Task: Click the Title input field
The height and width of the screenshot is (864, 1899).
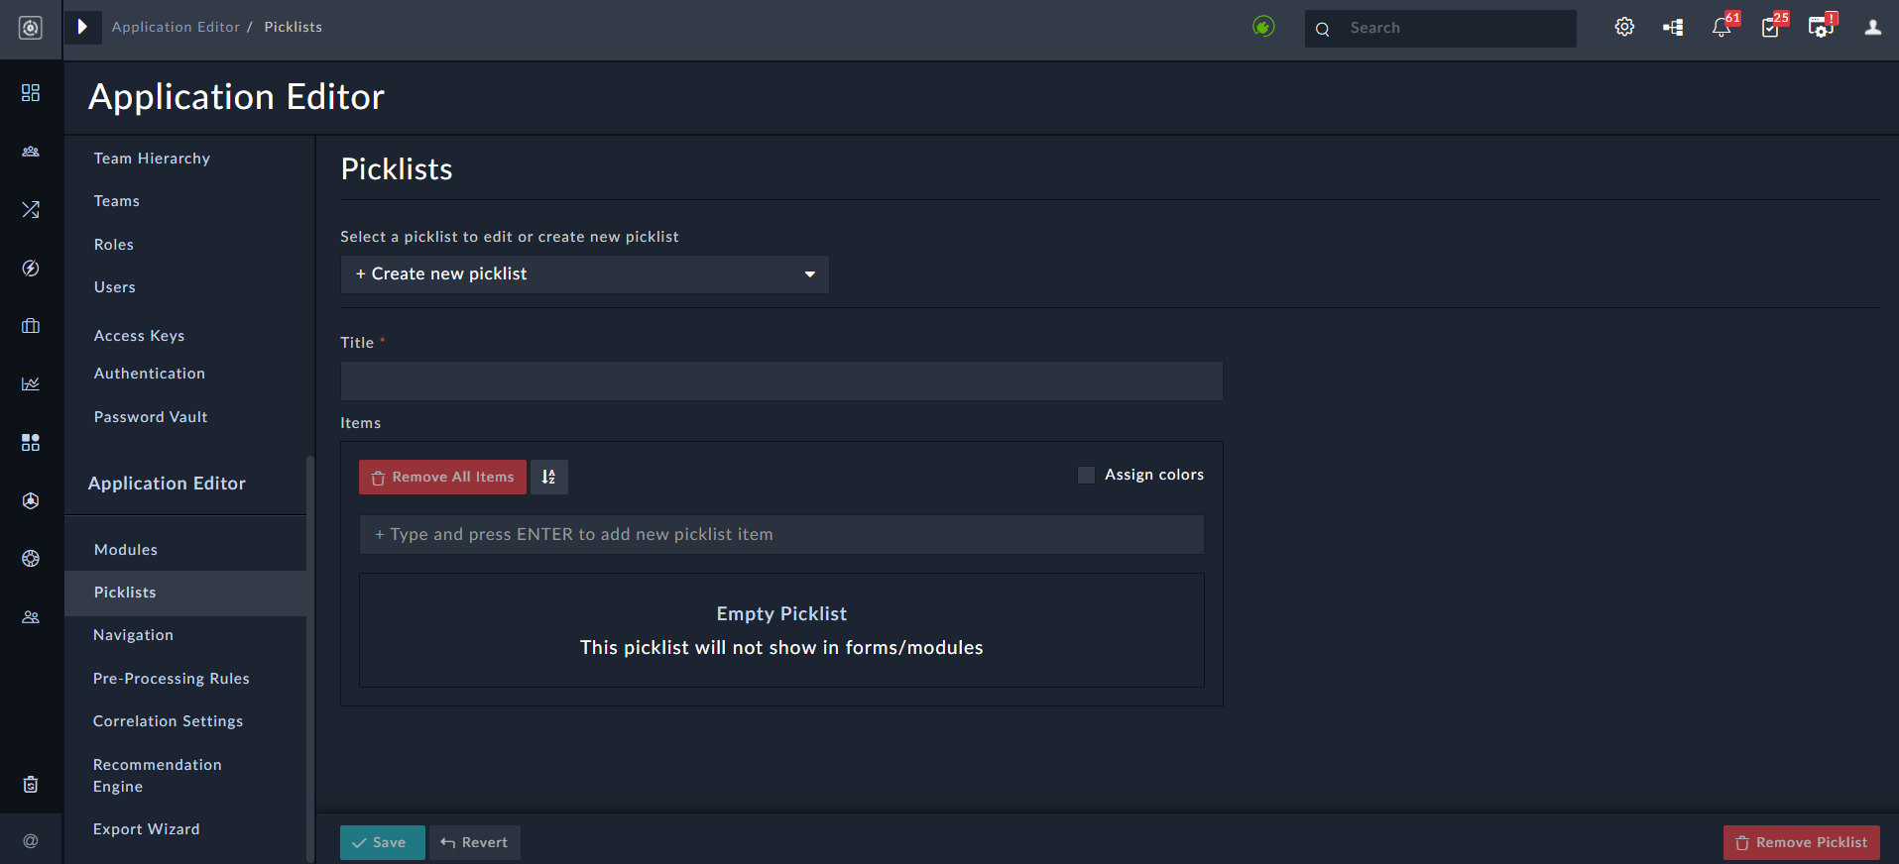Action: click(x=781, y=380)
